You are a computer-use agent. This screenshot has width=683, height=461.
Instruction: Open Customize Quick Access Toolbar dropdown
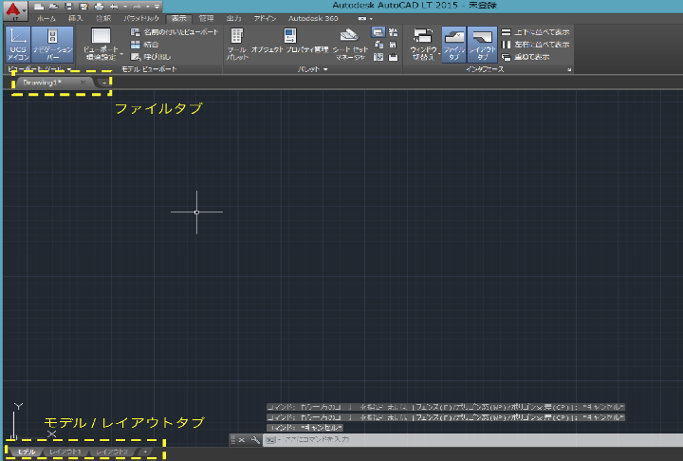tap(157, 7)
